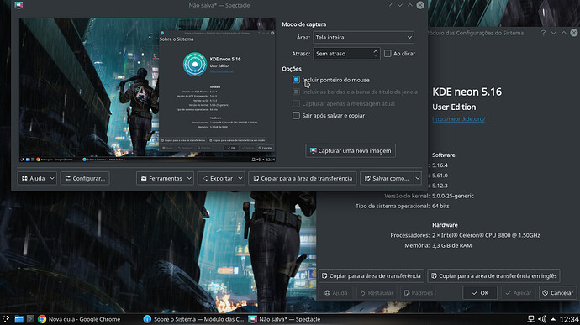580x325 pixels.
Task: Click the Aplicar button
Action: pyautogui.click(x=519, y=293)
